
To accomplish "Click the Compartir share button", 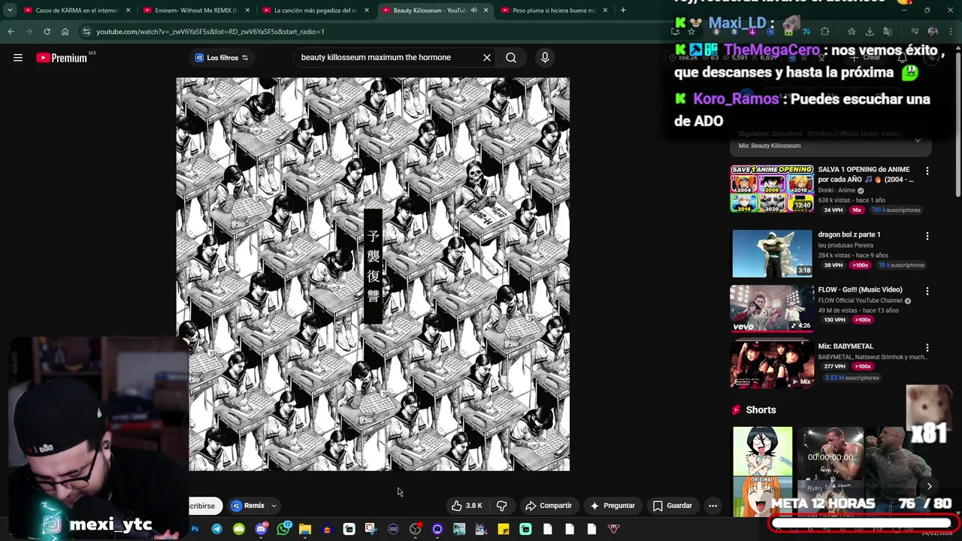I will point(549,506).
